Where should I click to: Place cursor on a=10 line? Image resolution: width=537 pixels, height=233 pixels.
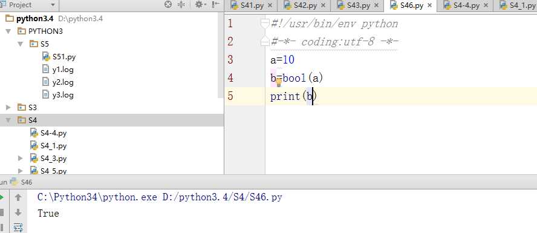tap(282, 60)
